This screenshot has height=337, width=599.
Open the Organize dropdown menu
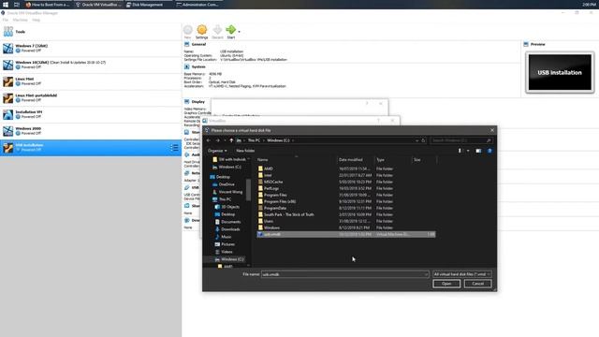coord(217,151)
